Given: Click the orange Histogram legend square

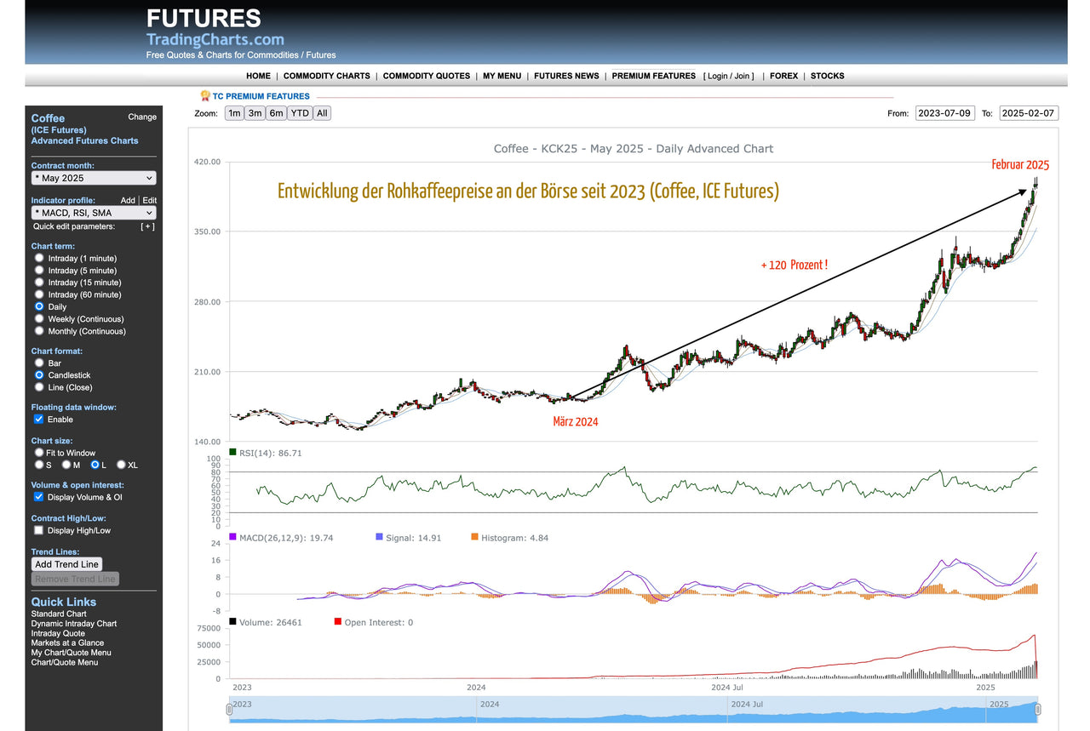Looking at the screenshot, I should [474, 537].
